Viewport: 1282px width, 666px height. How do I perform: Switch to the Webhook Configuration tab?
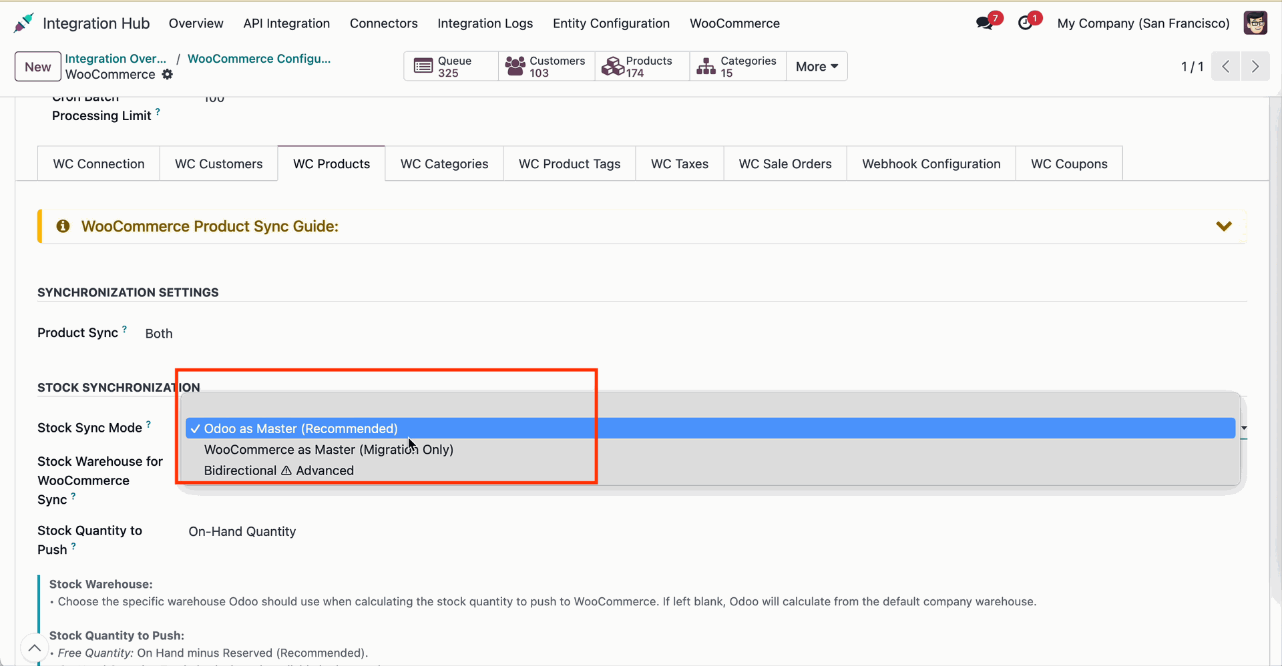(x=931, y=164)
